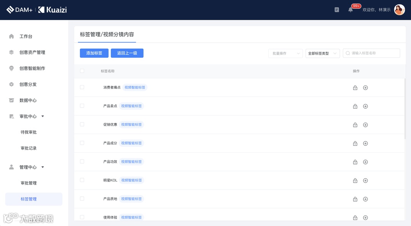The height and width of the screenshot is (226, 411).
Task: Focus the 请输入标签名称 search field
Action: coord(371,53)
